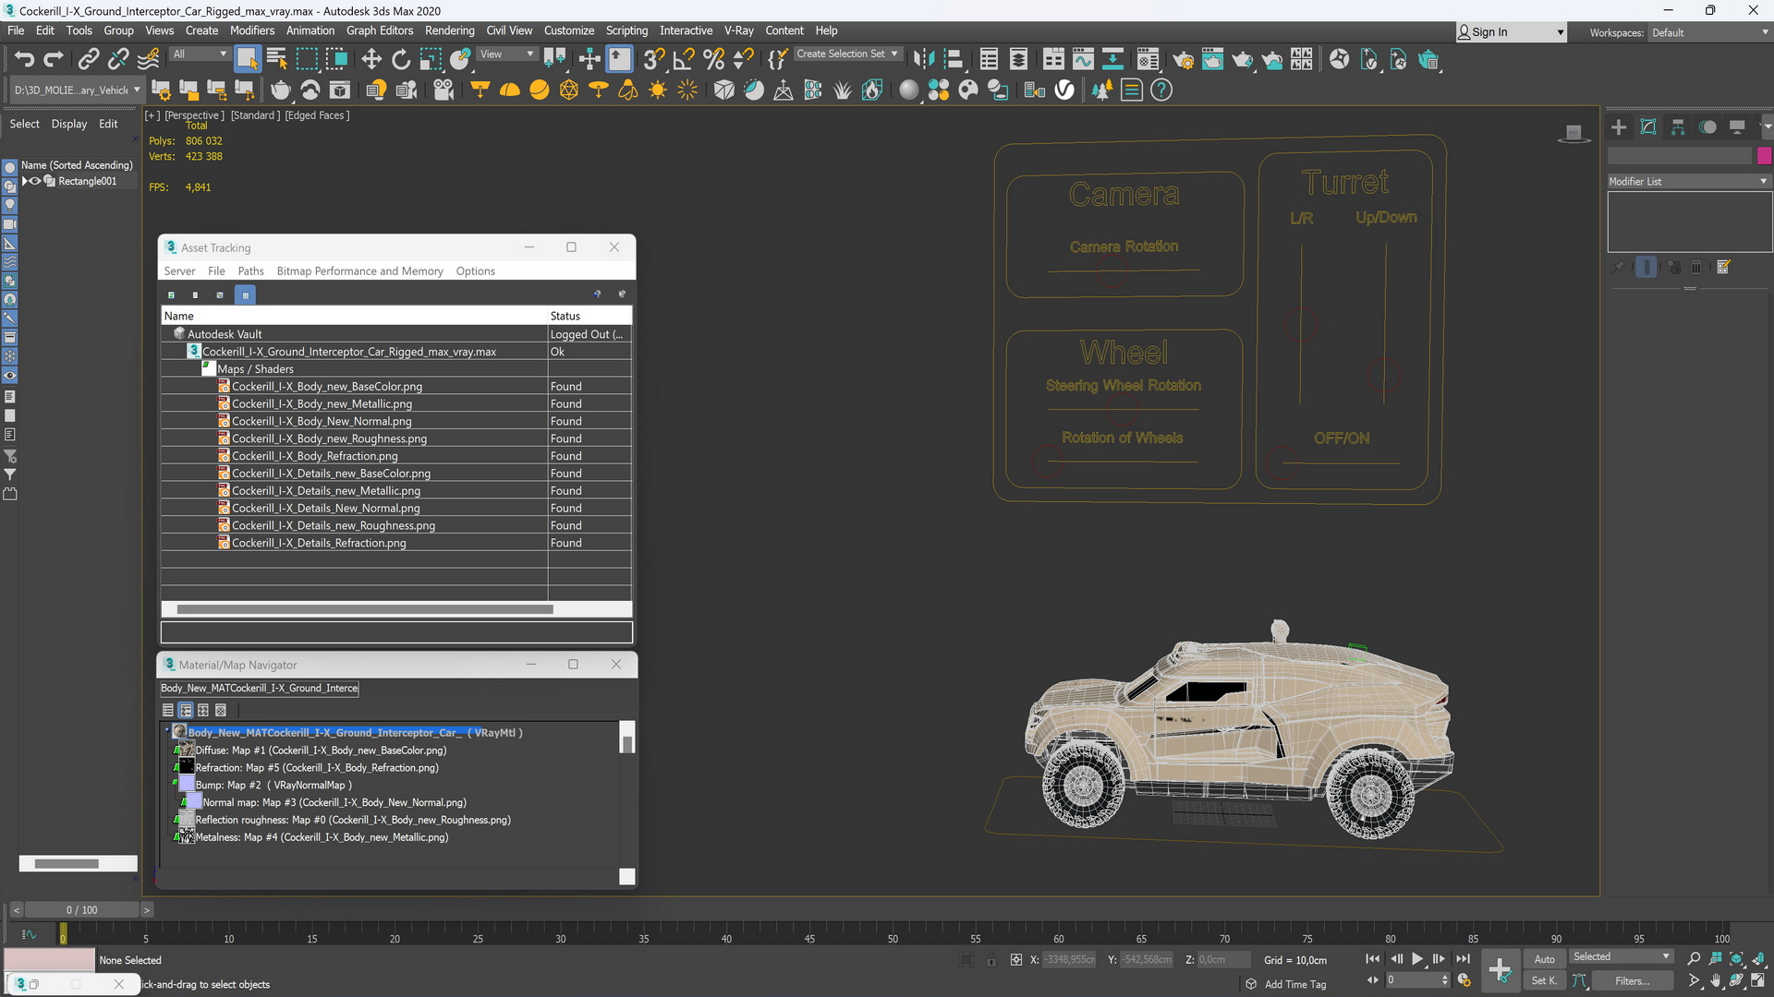The image size is (1774, 997).
Task: Open the Rendering menu
Action: coord(449,30)
